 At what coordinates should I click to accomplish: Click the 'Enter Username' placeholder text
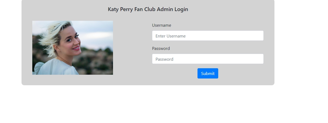(171, 36)
